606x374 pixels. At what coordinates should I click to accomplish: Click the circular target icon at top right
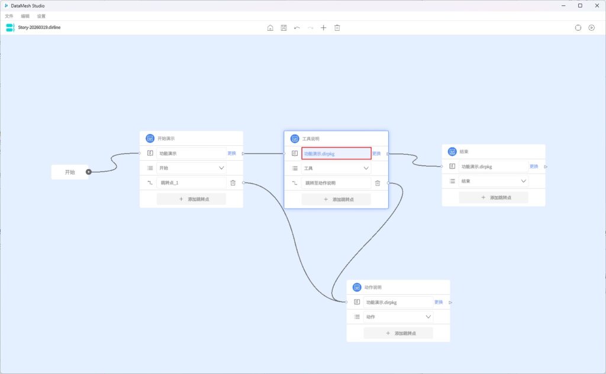[578, 28]
